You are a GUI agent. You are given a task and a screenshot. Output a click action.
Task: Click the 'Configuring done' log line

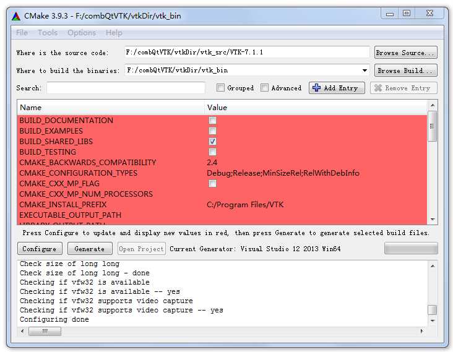point(54,319)
